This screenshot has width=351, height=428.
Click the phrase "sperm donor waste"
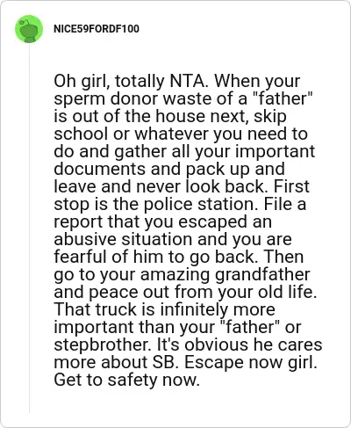133,98
